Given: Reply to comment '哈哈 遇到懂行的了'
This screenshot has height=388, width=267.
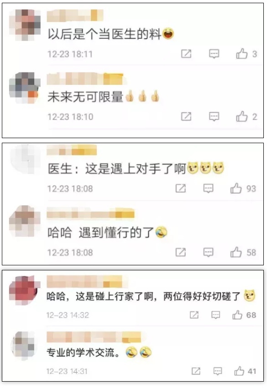Looking at the screenshot, I should (208, 253).
